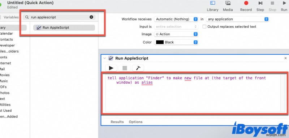The image size is (289, 138).
Task: Click the Stop toolbar button
Action: click(x=272, y=3)
